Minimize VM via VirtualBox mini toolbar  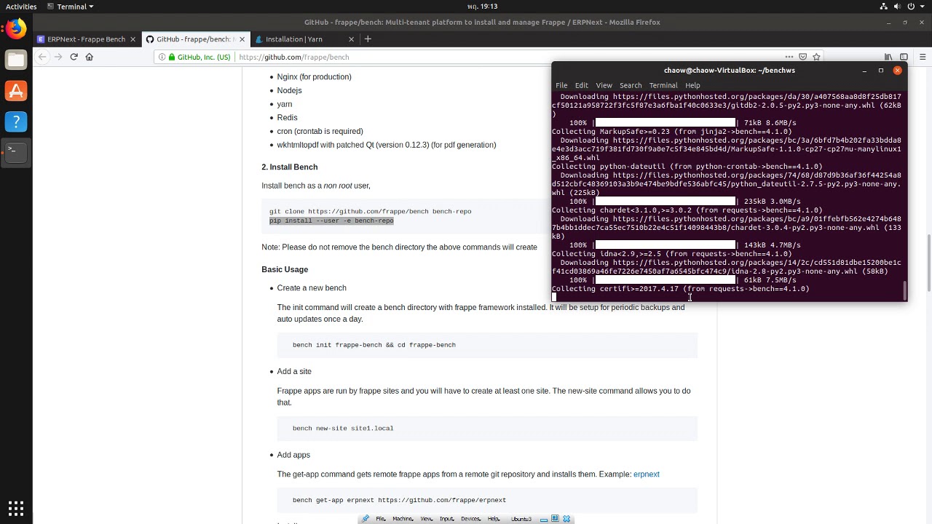point(544,519)
